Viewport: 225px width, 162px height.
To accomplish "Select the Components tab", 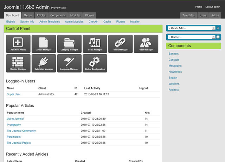I will 58,15.
